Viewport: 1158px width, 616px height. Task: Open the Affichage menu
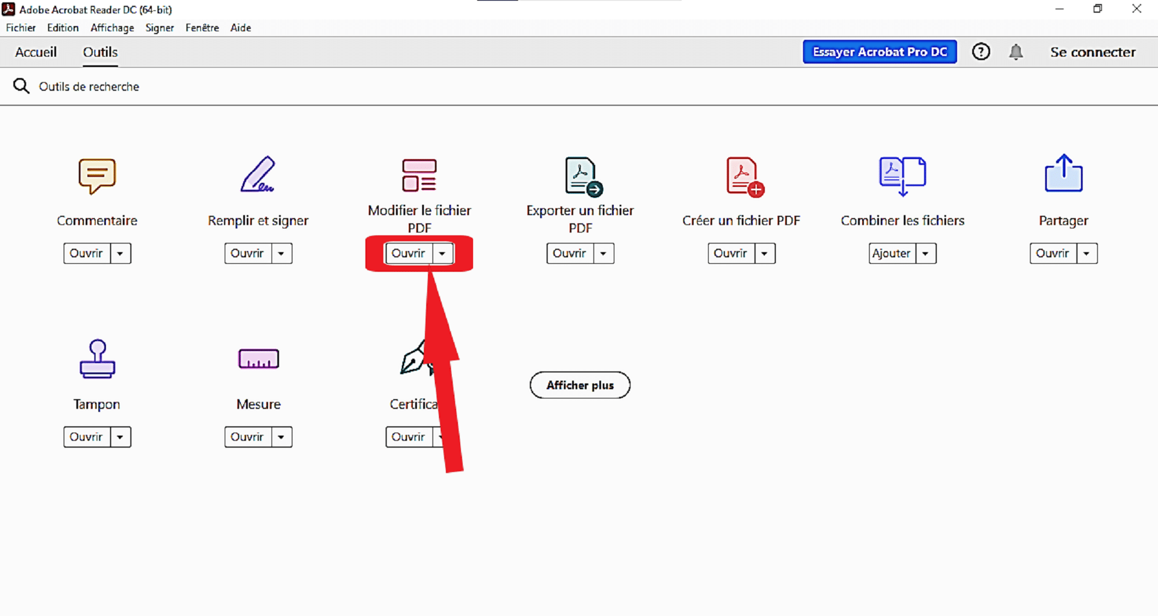112,28
